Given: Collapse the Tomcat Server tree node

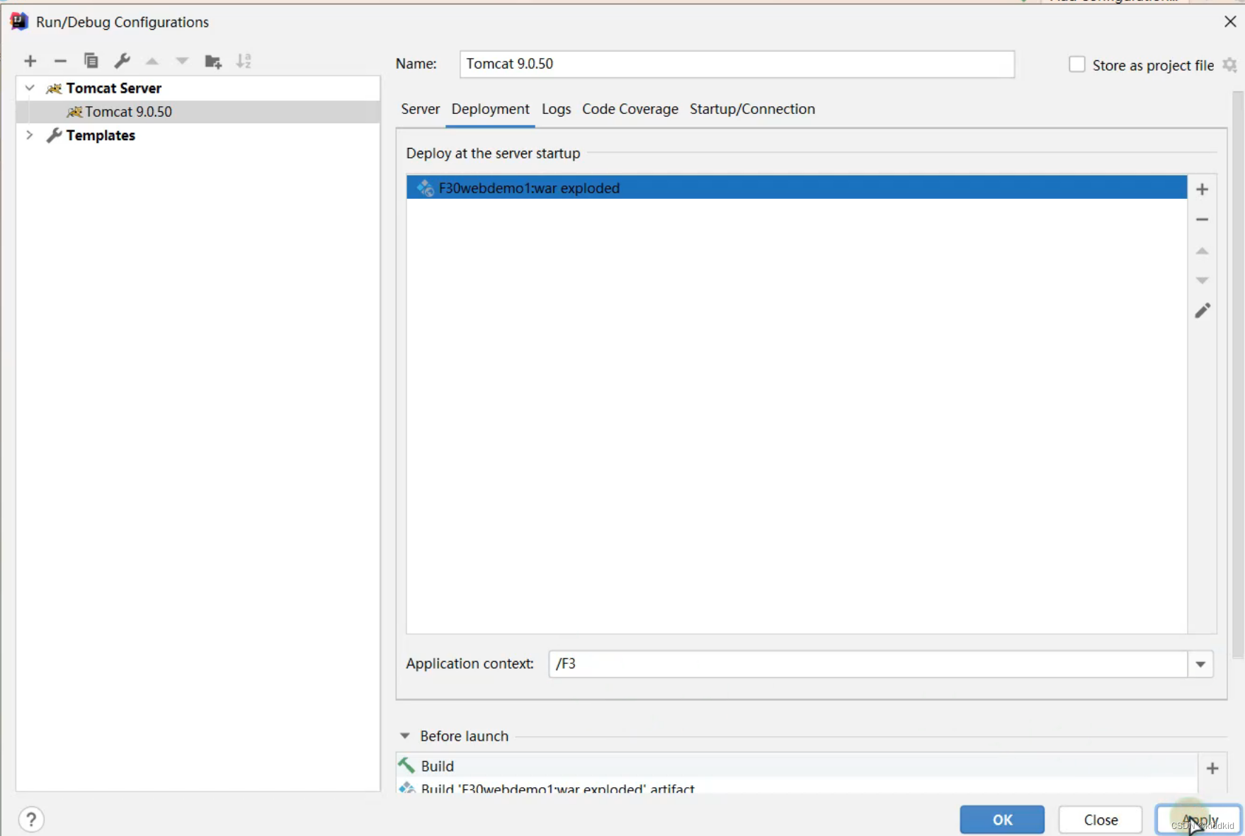Looking at the screenshot, I should 30,88.
